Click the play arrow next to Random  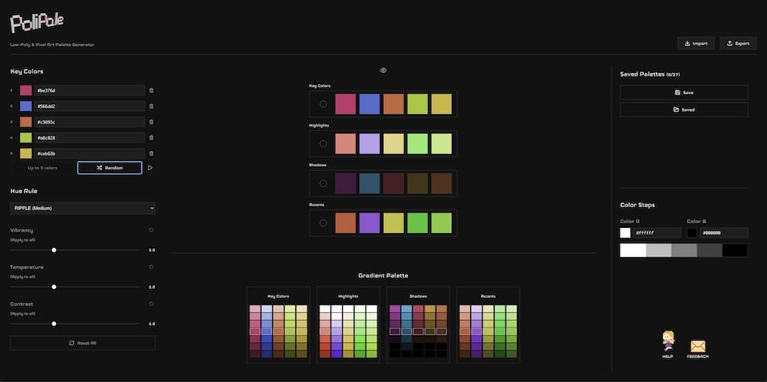pos(150,167)
